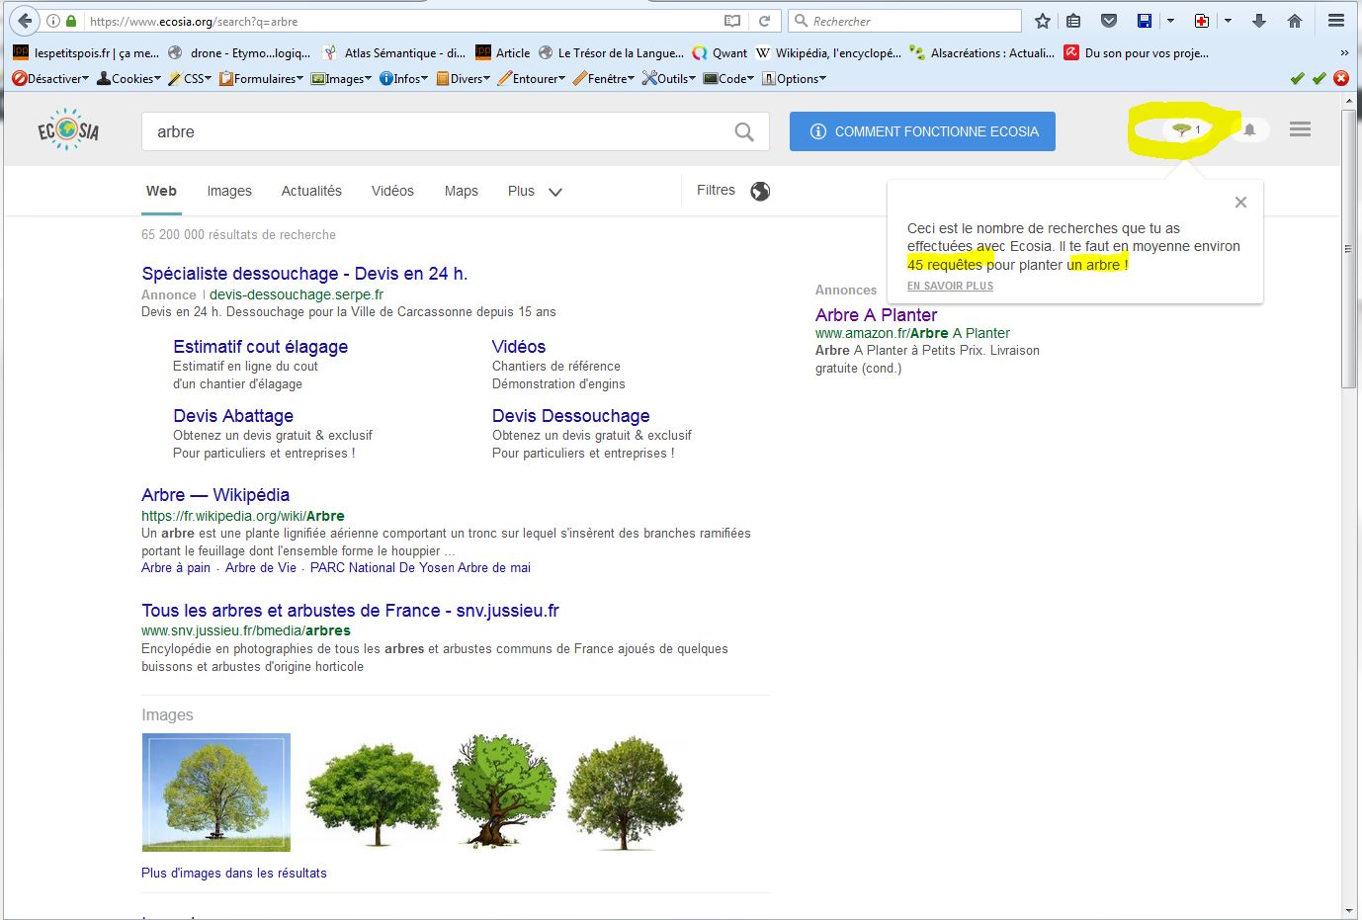Open the Cookies toolbar dropdown

tap(128, 79)
